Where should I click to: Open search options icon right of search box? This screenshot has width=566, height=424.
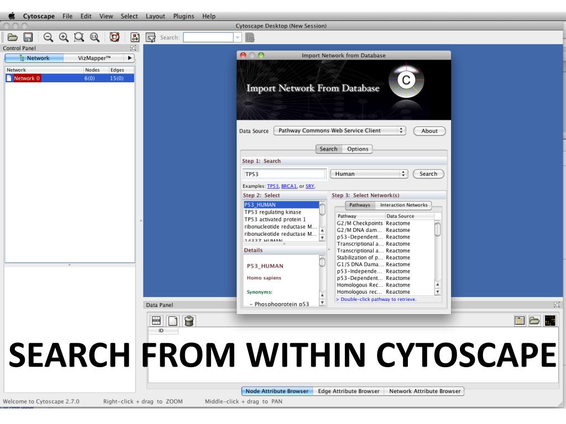(x=250, y=37)
